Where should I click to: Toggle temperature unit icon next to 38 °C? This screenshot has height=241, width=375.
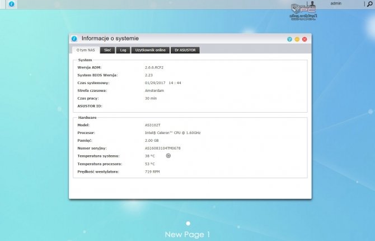click(168, 156)
